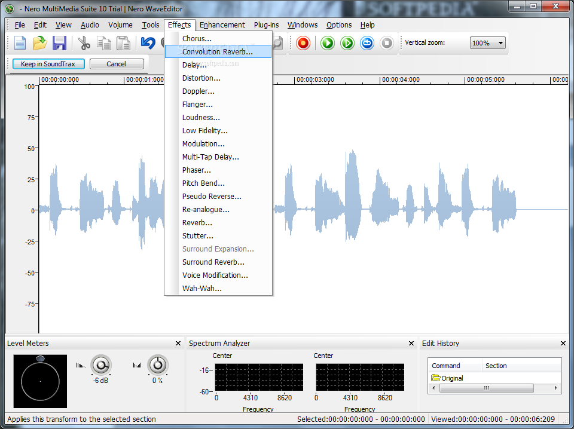Cut selection with the scissors icon
Viewport: 574px width, 429px height.
pyautogui.click(x=84, y=43)
